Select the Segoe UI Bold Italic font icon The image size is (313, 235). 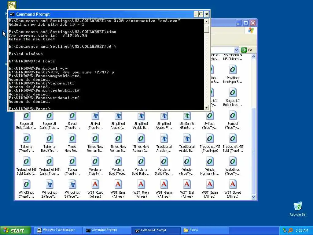[26, 116]
